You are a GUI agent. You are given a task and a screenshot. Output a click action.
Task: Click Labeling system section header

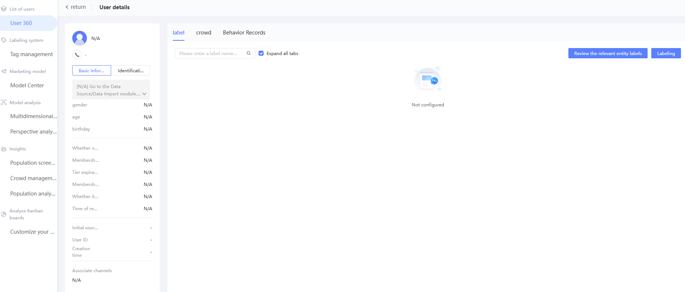(x=26, y=40)
